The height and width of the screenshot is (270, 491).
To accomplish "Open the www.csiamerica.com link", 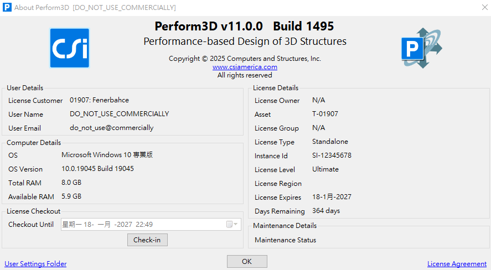I will tap(245, 67).
